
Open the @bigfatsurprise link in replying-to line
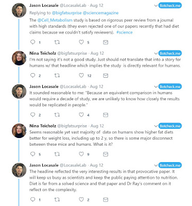pos(66,13)
